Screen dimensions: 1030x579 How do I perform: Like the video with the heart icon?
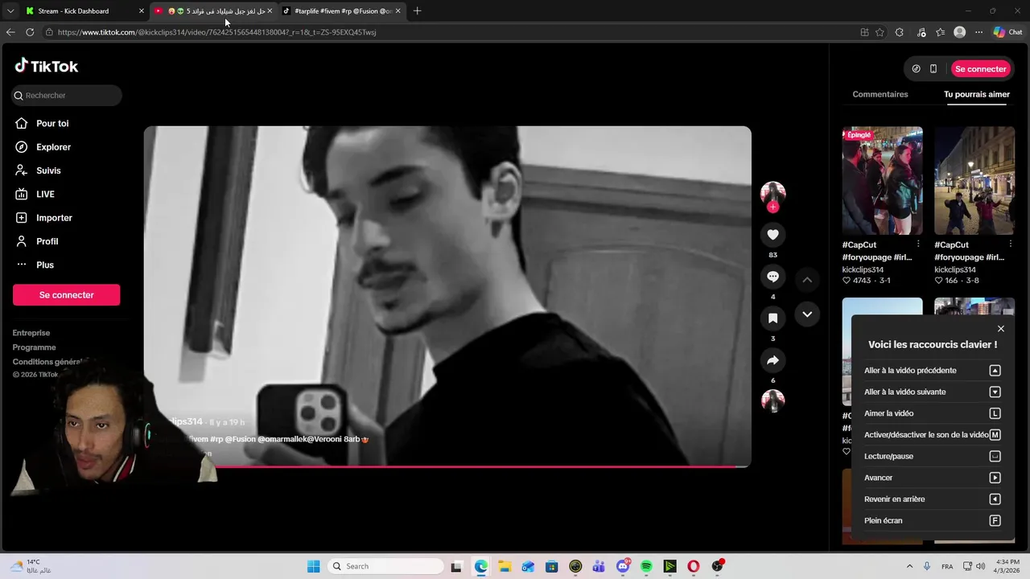(x=772, y=234)
